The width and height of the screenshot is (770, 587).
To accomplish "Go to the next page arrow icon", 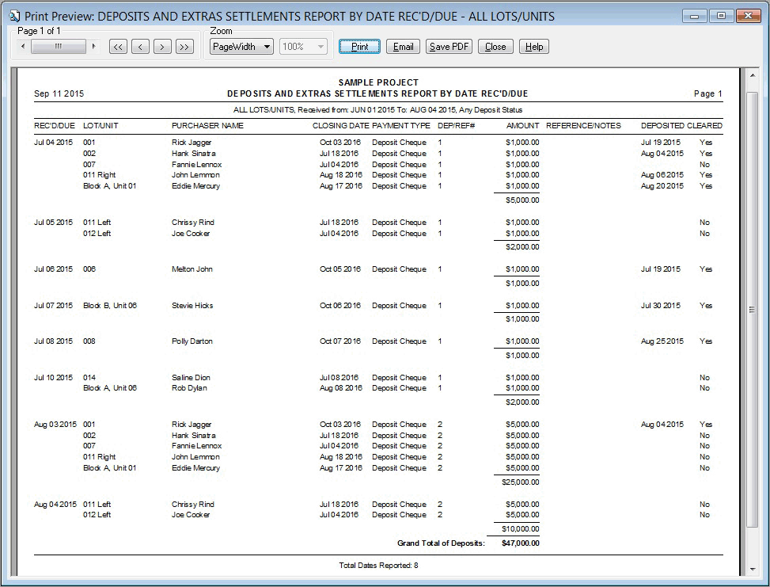I will point(161,46).
